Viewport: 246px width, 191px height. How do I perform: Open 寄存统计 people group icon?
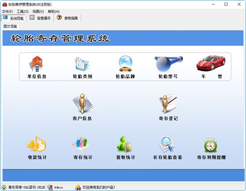click(81, 144)
